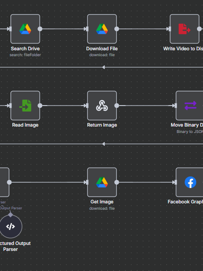Click the 'Write Video to Disk' label
The width and height of the screenshot is (203, 271).
[x=183, y=49]
